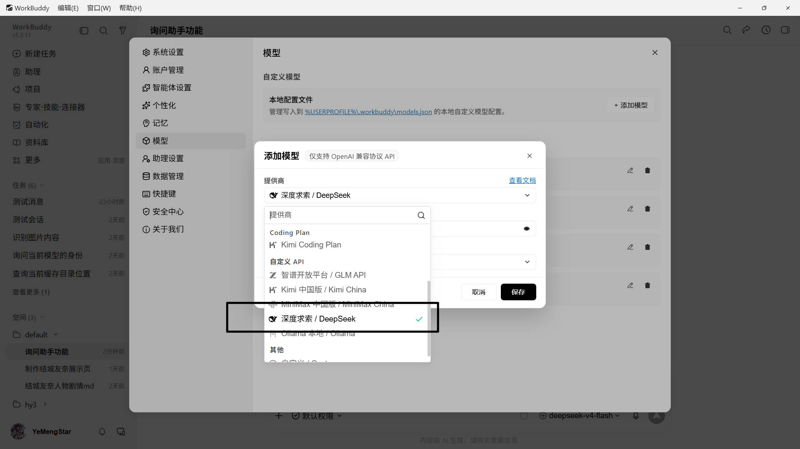Screen dimensions: 800x449
Task: Click the YeMengStar user avatar
Action: click(18, 432)
